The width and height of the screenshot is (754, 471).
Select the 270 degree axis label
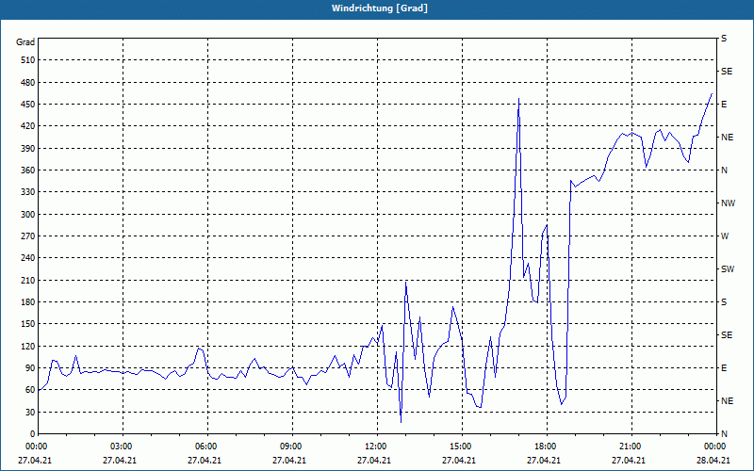[x=28, y=236]
